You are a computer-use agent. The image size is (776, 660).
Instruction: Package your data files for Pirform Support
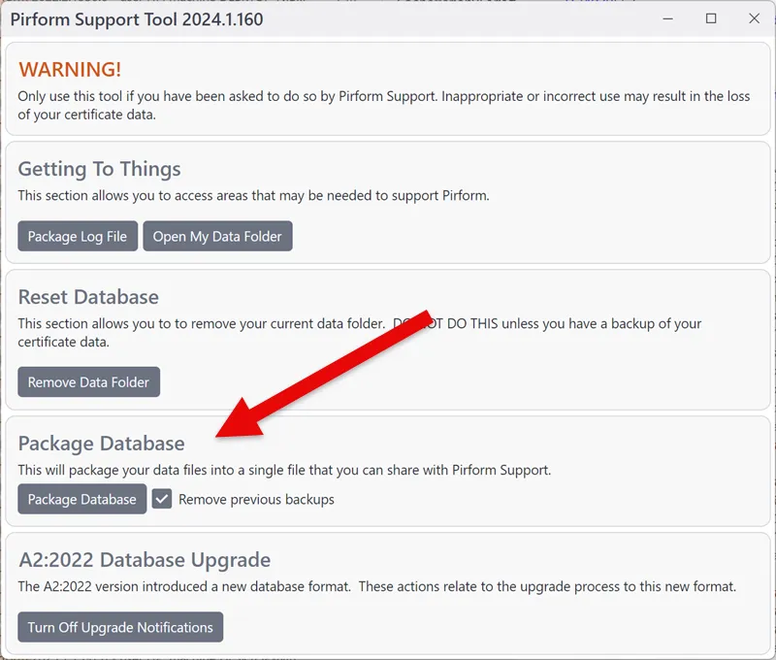point(81,499)
